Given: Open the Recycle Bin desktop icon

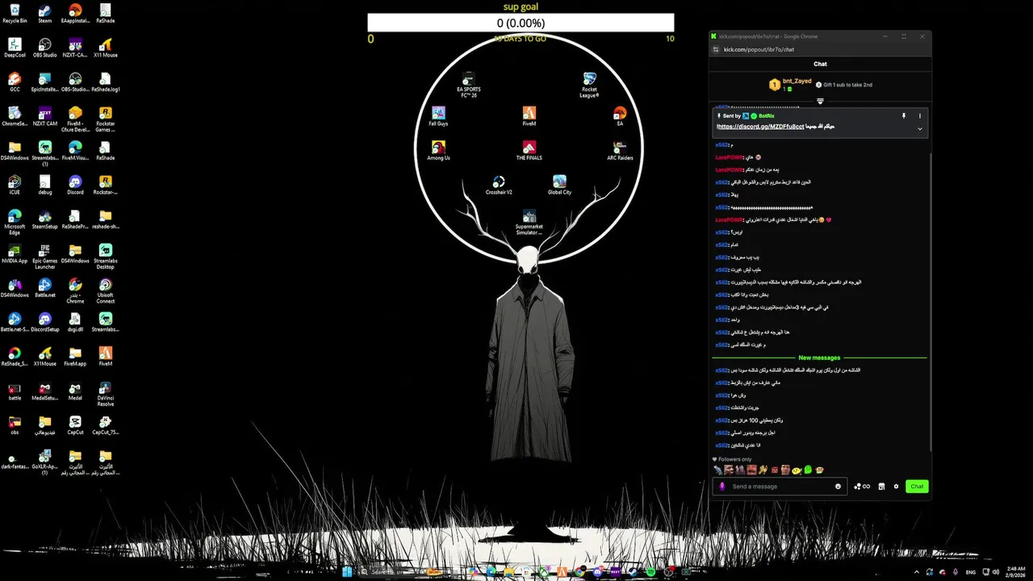Looking at the screenshot, I should [15, 13].
